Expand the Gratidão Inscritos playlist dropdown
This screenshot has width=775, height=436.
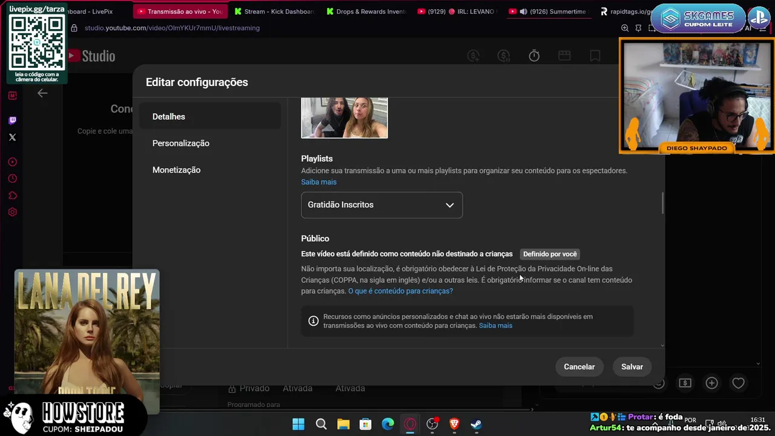382,205
